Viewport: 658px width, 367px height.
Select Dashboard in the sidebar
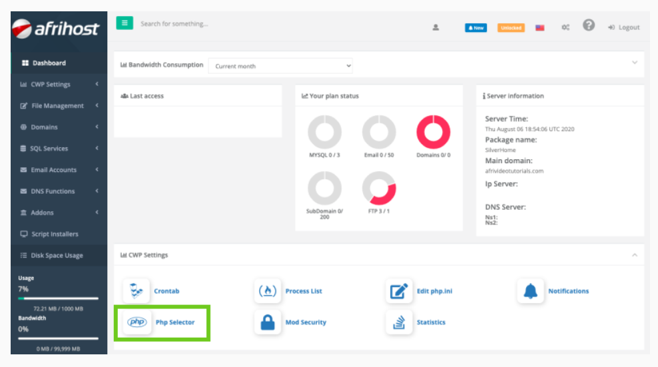pyautogui.click(x=49, y=63)
